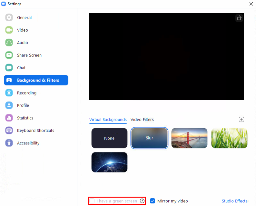
Task: Select Background & Filters in the sidebar
Action: (x=36, y=80)
